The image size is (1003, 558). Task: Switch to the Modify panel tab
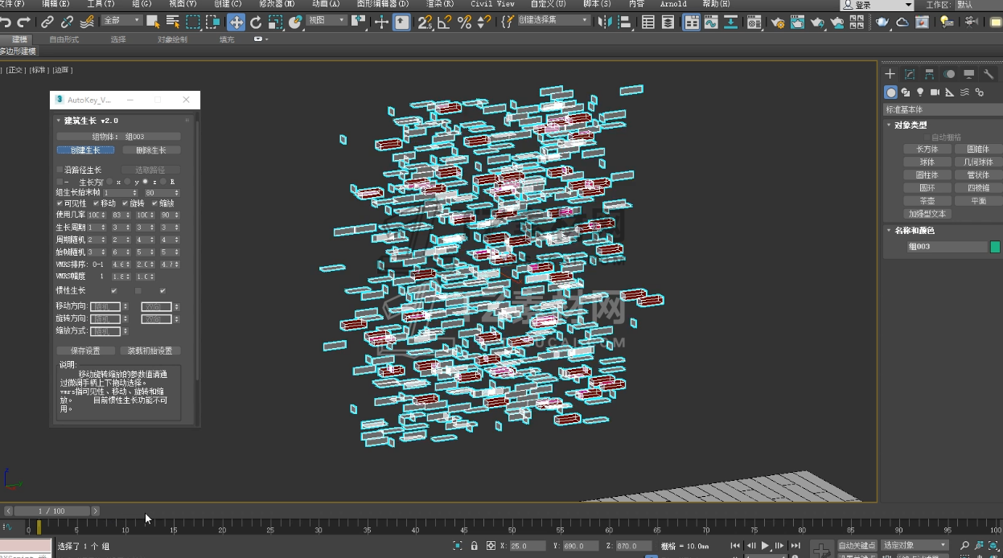(910, 74)
